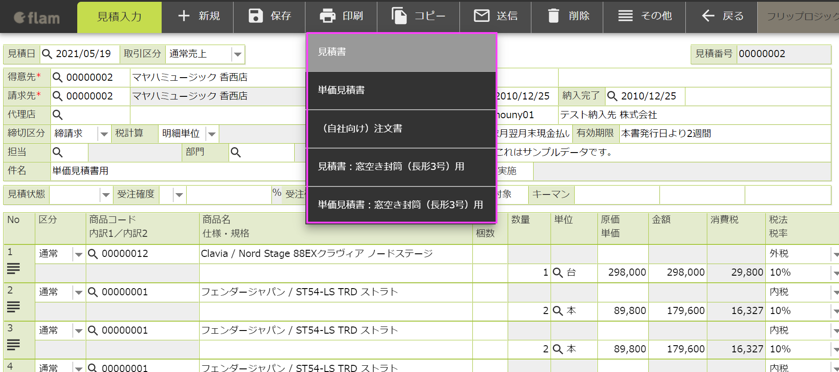Screen dimensions: 839x372
Task: Open the その他 hamburger menu icon
Action: [x=625, y=16]
